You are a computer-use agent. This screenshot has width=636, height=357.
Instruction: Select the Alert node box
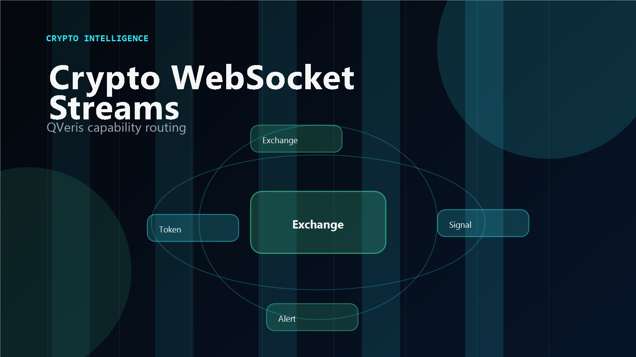[312, 317]
